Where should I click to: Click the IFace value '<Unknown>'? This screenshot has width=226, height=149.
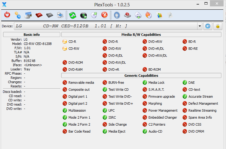[33, 65]
